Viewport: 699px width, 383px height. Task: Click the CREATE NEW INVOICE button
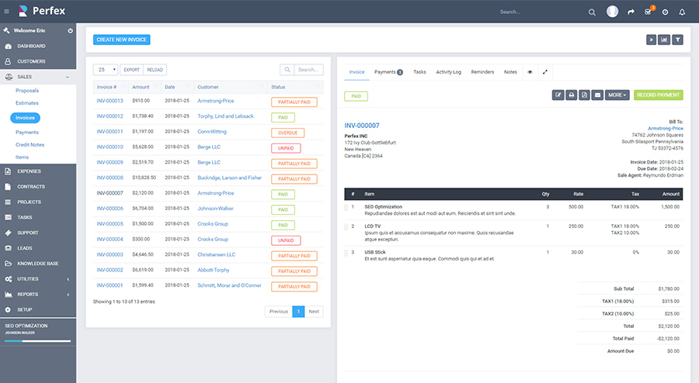[x=122, y=40]
